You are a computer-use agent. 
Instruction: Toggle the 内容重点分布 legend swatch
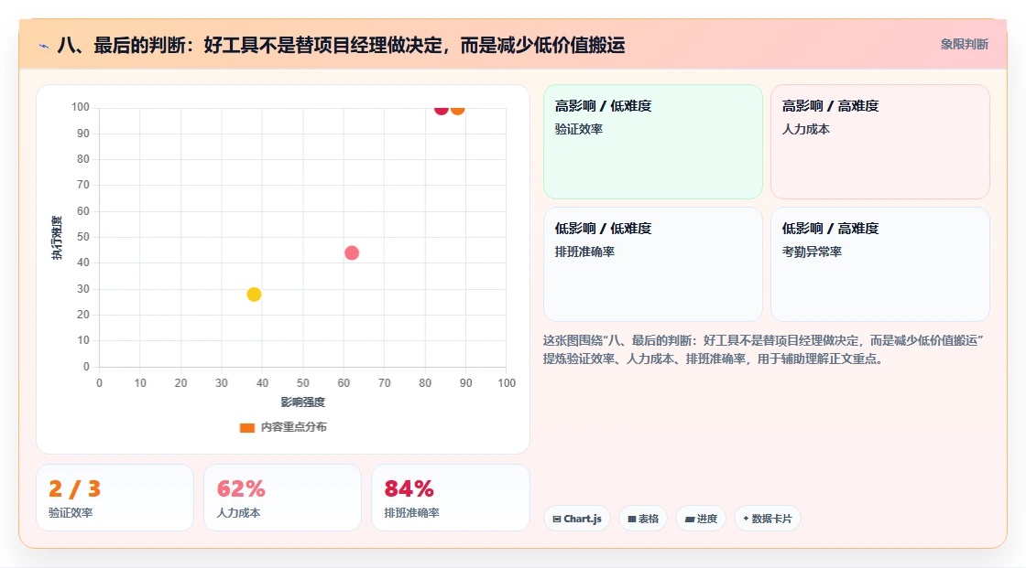246,427
